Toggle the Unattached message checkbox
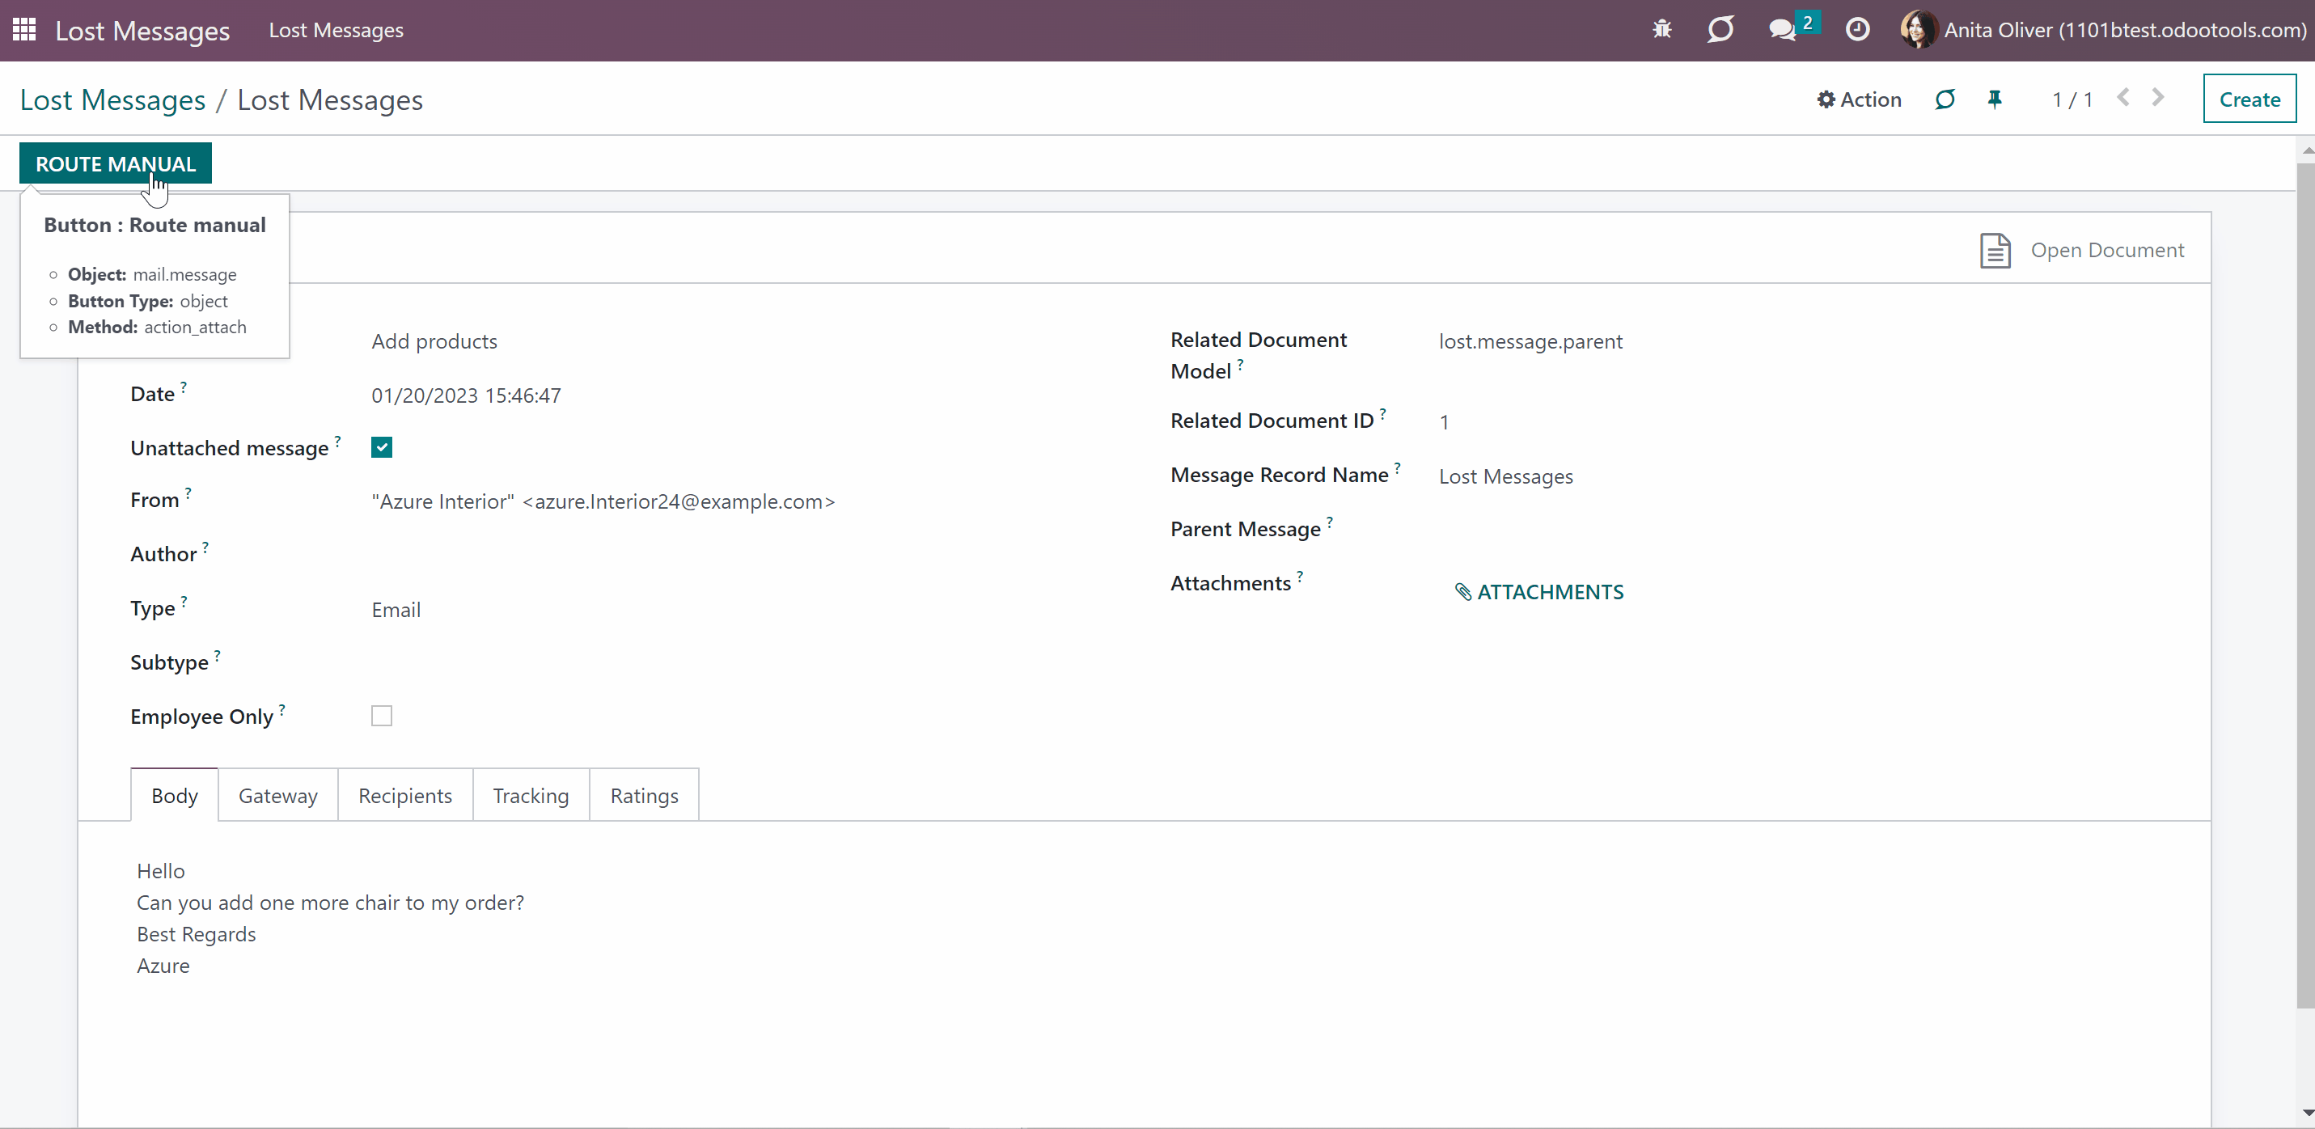Viewport: 2315px width, 1129px height. pyautogui.click(x=381, y=448)
